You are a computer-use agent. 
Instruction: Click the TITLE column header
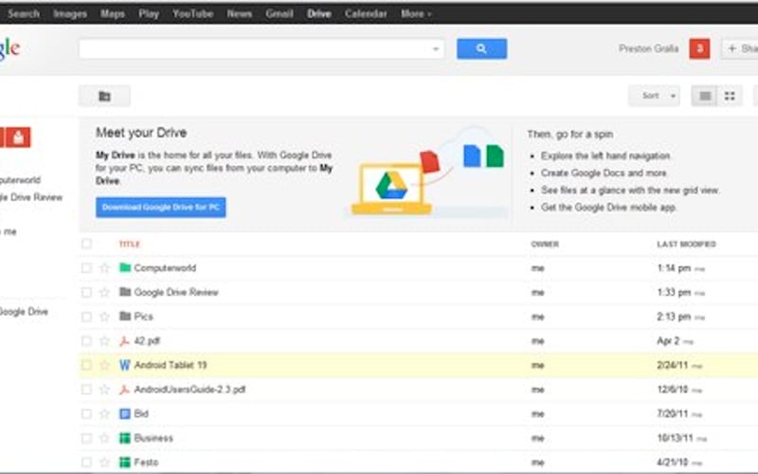(x=130, y=244)
